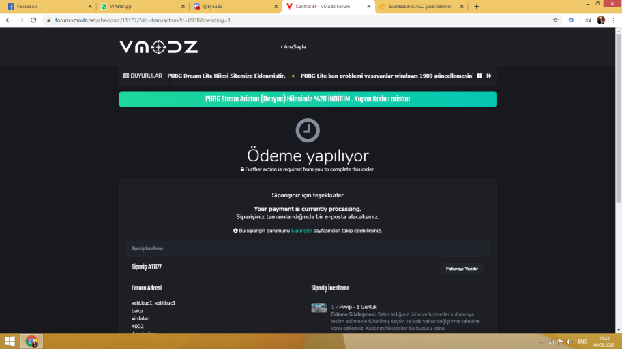Click the Pvvip product thumbnail
This screenshot has height=349, width=622.
point(319,308)
